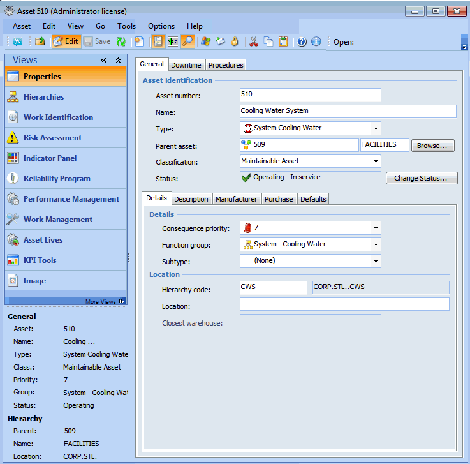Open the Risk Assessment view
Image resolution: width=470 pixels, height=464 pixels.
click(52, 138)
